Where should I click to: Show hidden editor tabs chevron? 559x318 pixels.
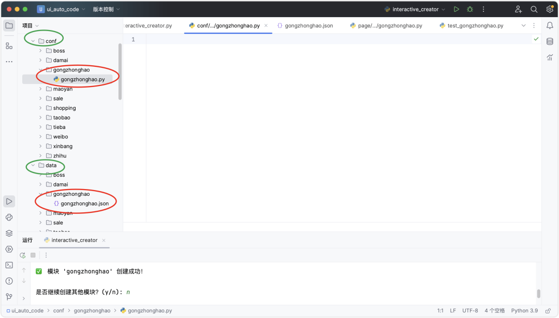point(523,26)
